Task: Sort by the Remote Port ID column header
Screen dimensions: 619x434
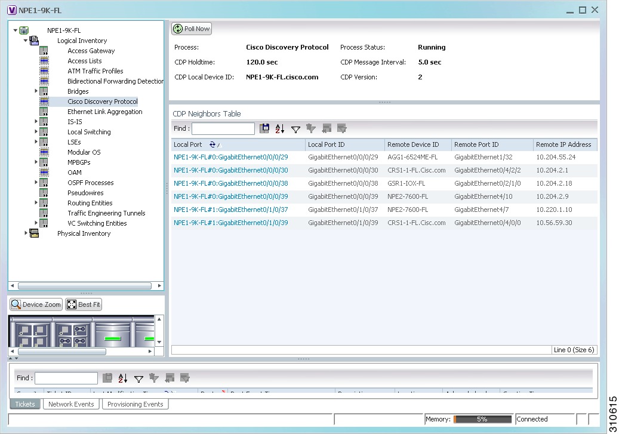Action: point(492,144)
